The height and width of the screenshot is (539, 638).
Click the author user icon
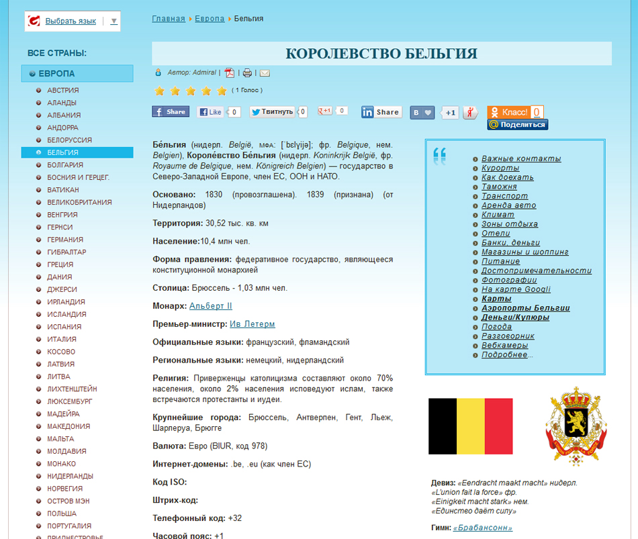point(158,72)
